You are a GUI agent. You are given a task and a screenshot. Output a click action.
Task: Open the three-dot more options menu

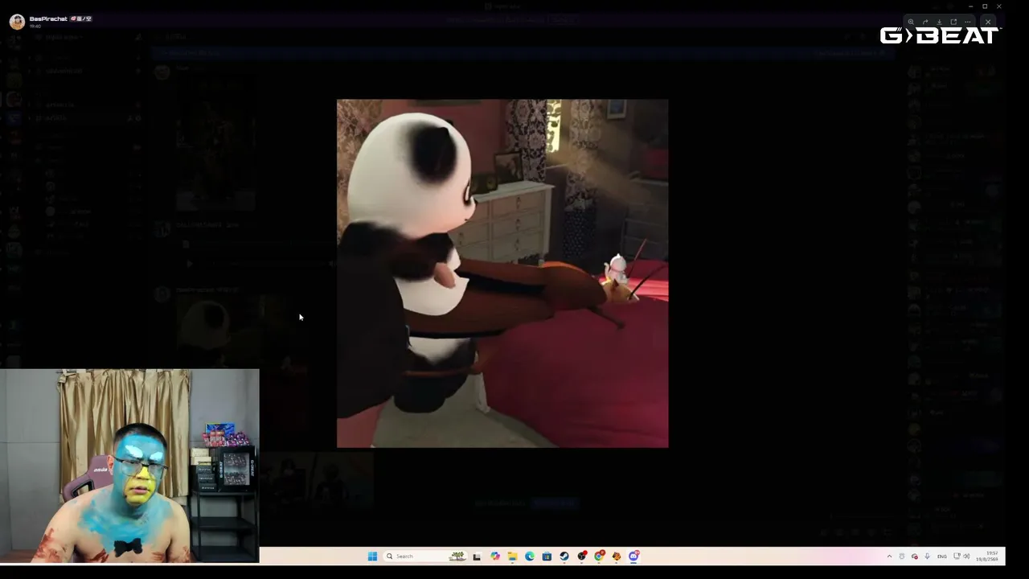click(x=968, y=23)
